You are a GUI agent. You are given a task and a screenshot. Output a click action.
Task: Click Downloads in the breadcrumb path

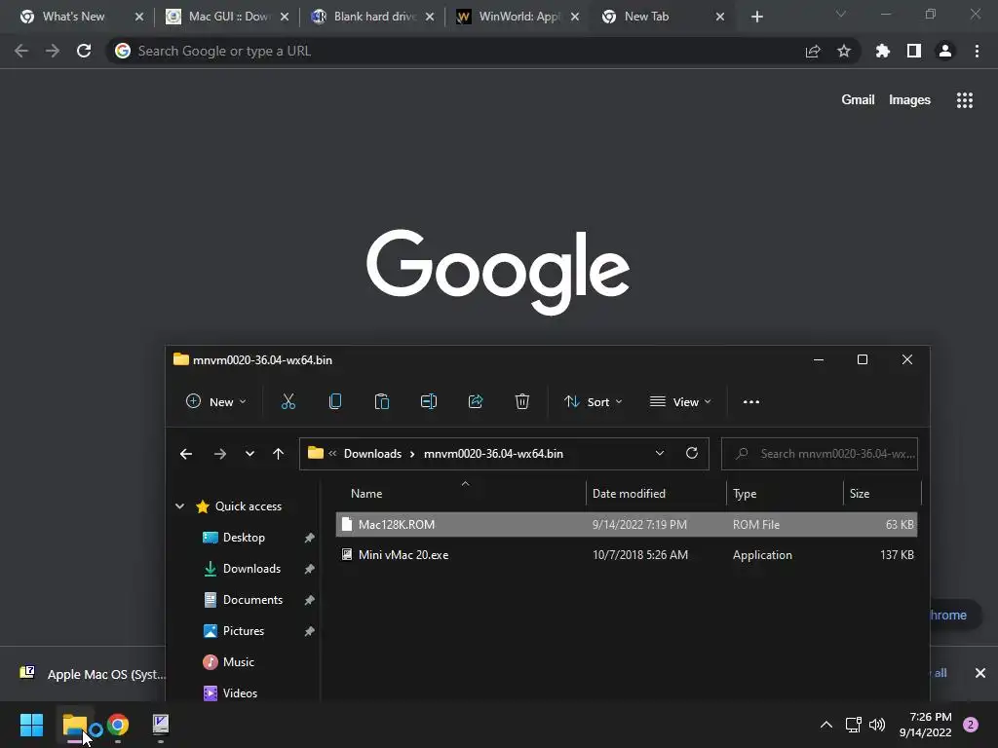[372, 454]
